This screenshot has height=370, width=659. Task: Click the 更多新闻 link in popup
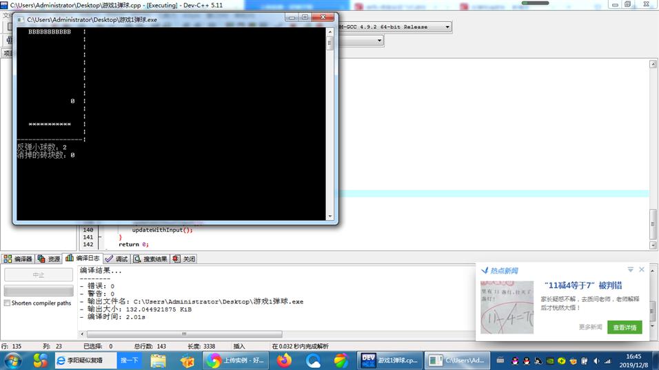click(590, 327)
